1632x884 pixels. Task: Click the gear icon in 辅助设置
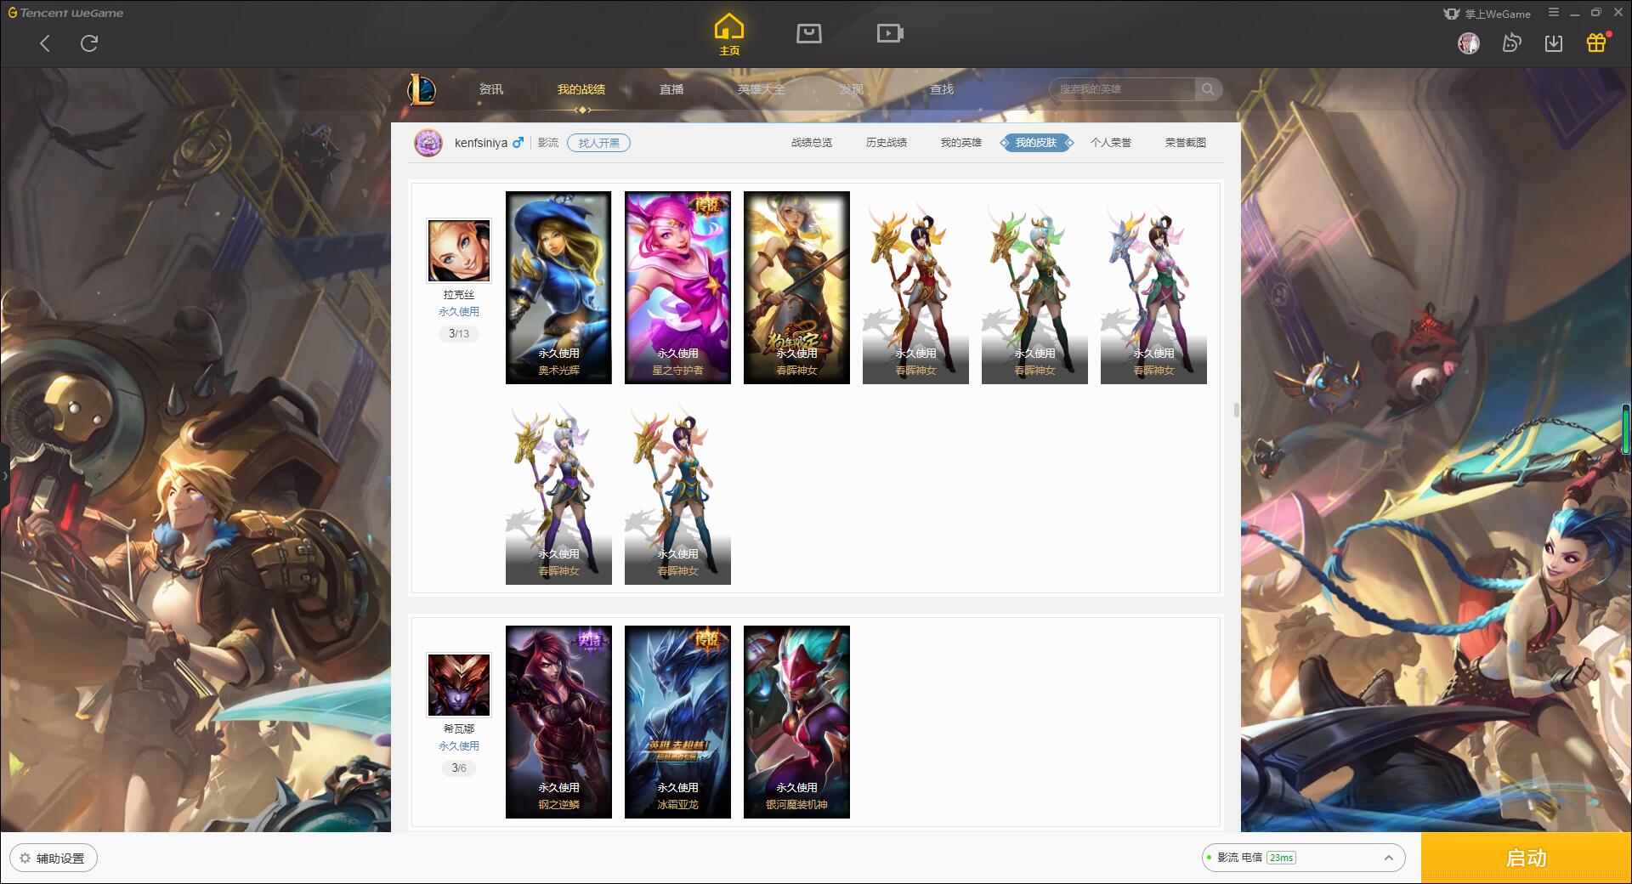(25, 858)
